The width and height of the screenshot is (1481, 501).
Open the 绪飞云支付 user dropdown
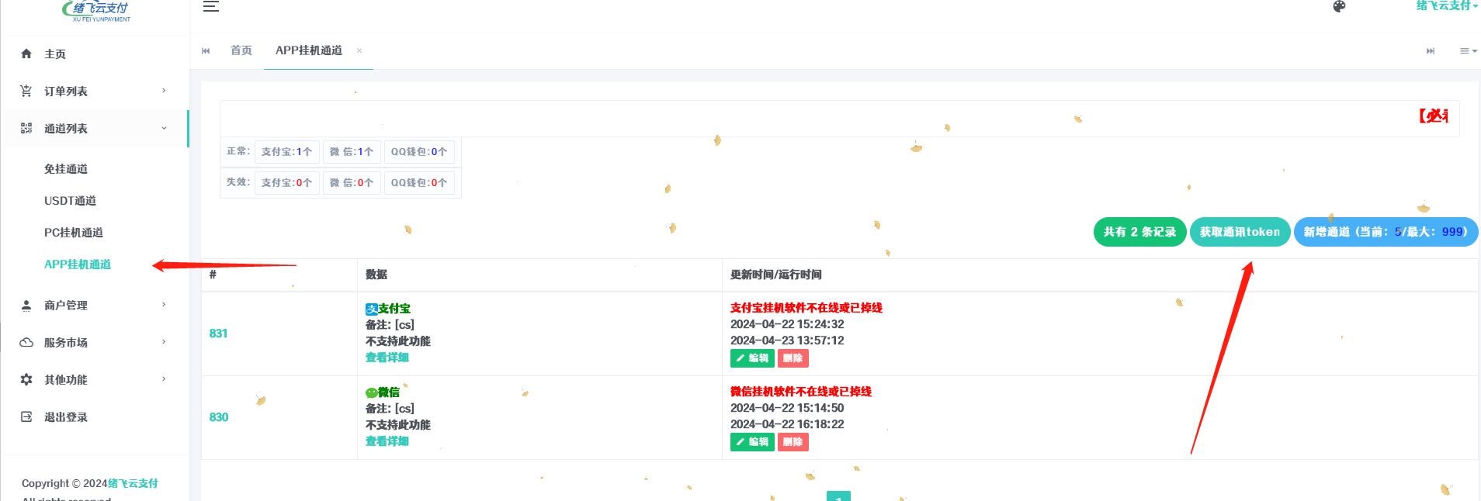click(x=1447, y=5)
